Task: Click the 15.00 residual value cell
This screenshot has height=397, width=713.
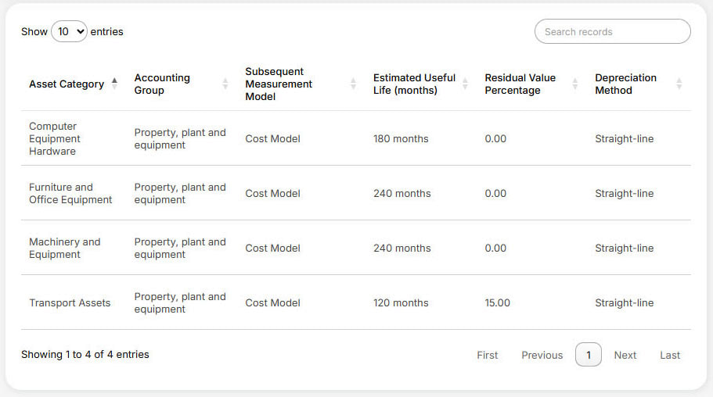Action: pos(497,302)
